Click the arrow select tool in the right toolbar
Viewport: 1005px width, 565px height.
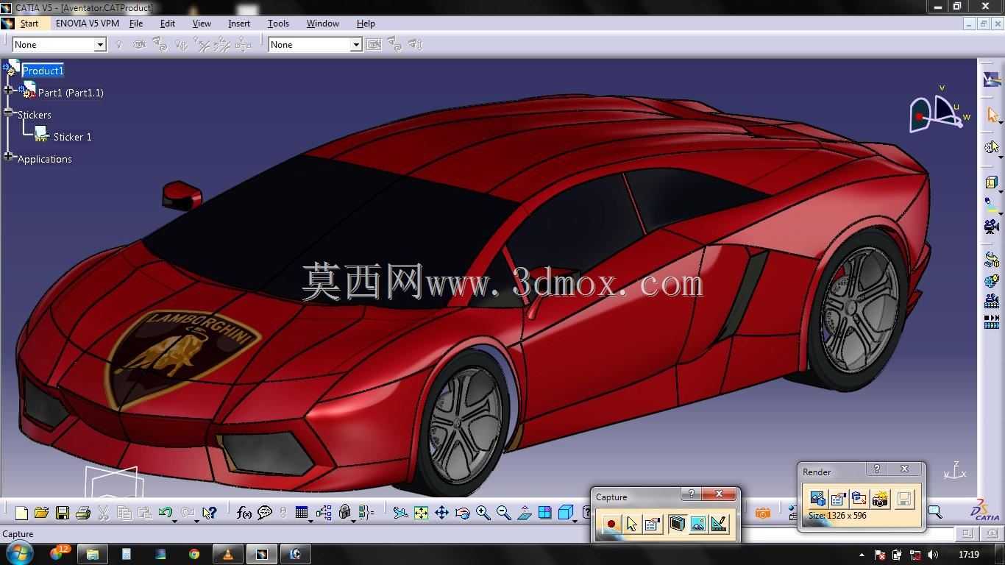coord(992,116)
